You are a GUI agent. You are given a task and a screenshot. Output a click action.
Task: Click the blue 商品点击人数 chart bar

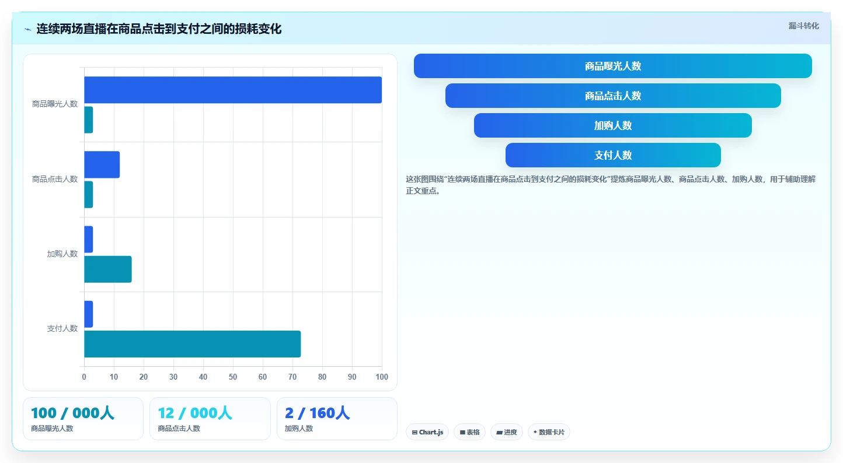[102, 164]
